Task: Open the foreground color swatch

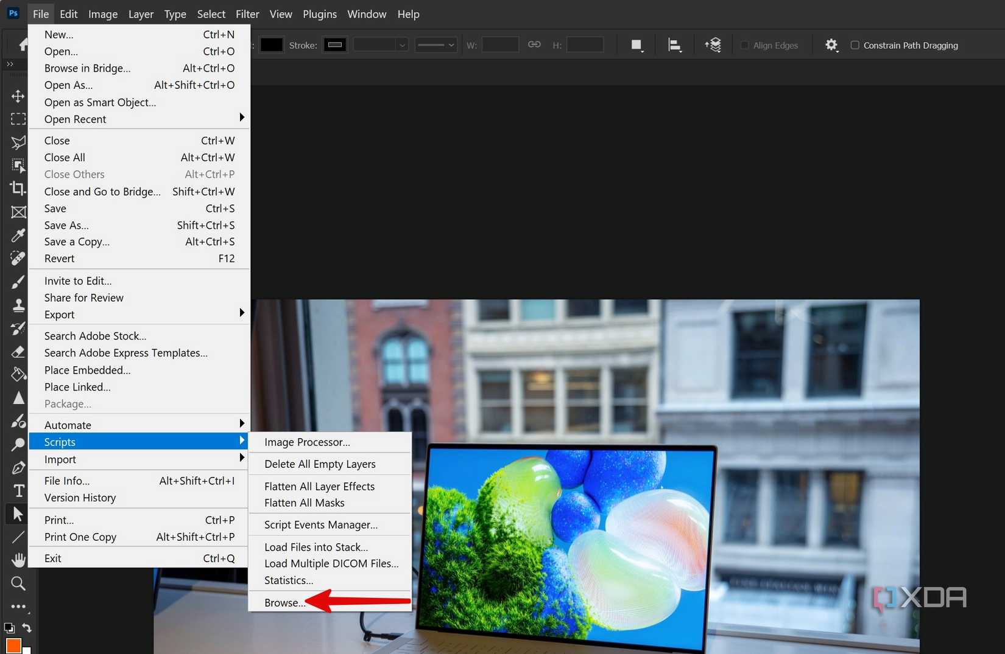Action: 13,646
